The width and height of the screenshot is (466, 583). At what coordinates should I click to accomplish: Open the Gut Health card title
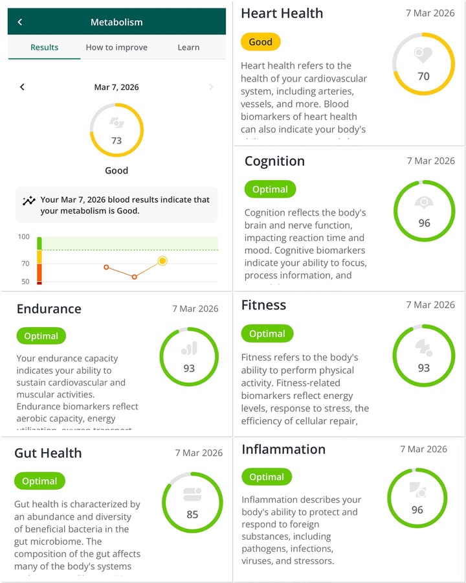(48, 453)
